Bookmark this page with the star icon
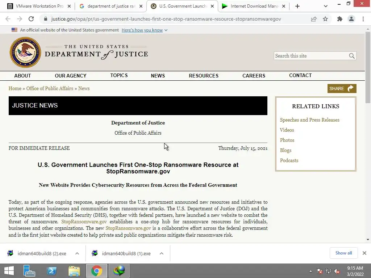This screenshot has height=278, width=371. (x=325, y=19)
